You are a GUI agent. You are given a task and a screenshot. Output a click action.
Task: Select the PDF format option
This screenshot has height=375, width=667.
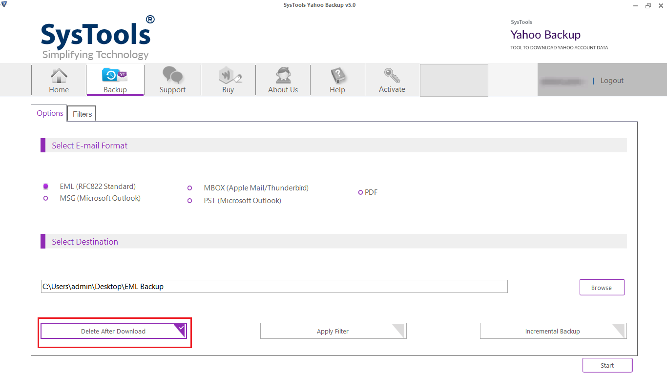point(368,192)
